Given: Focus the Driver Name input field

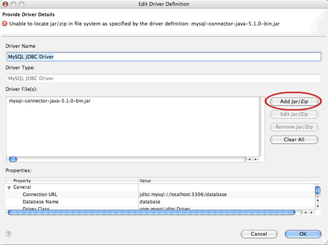Looking at the screenshot, I should (164, 57).
